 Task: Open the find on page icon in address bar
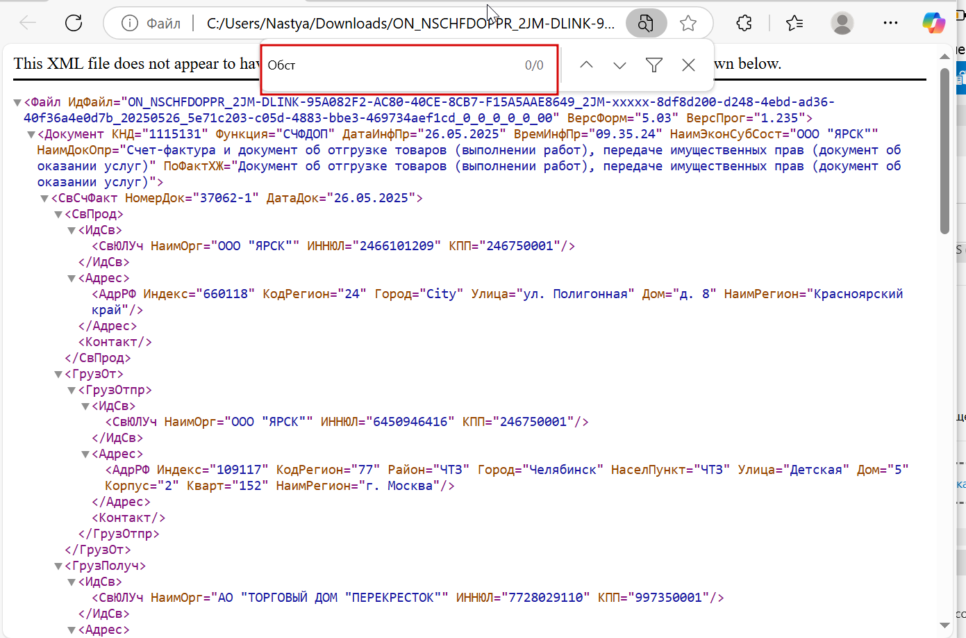(646, 24)
